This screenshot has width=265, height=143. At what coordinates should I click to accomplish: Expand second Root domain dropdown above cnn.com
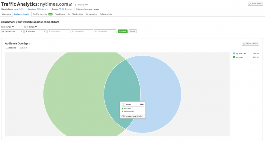point(31,27)
